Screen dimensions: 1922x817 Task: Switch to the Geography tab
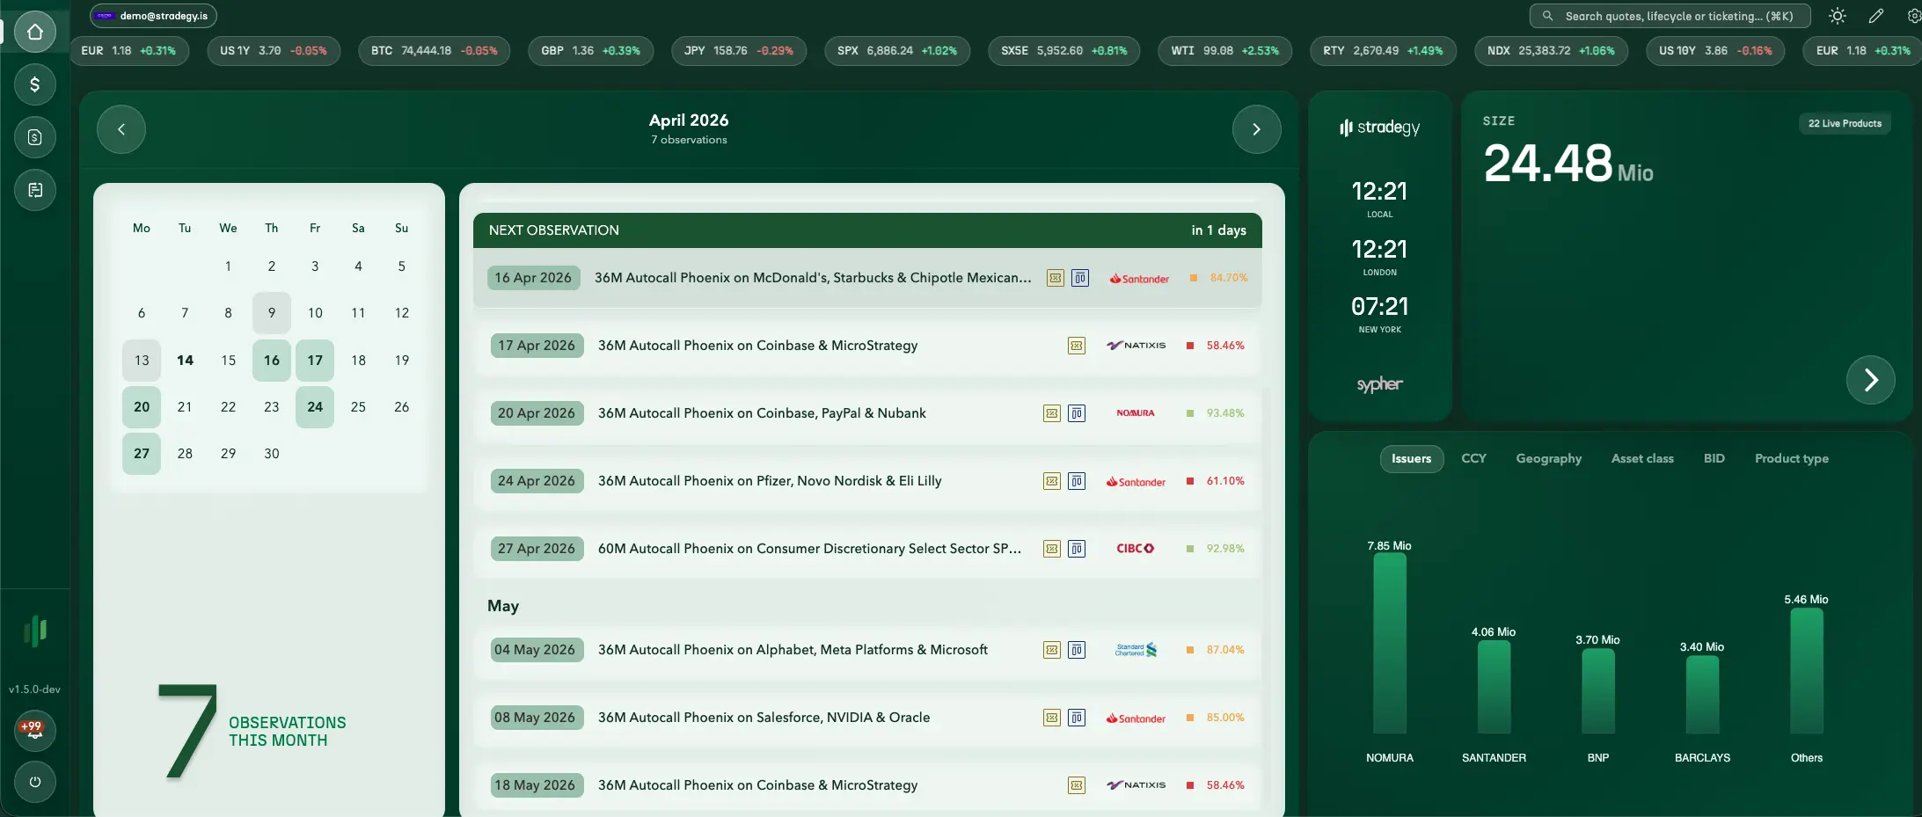[1548, 458]
